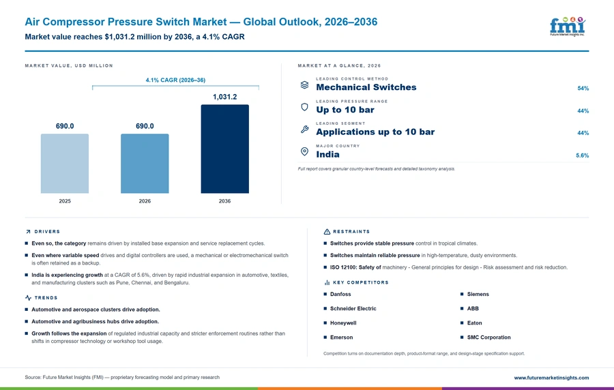This screenshot has width=614, height=390.
Task: Click the 5.6% value beside India
Action: click(x=583, y=155)
